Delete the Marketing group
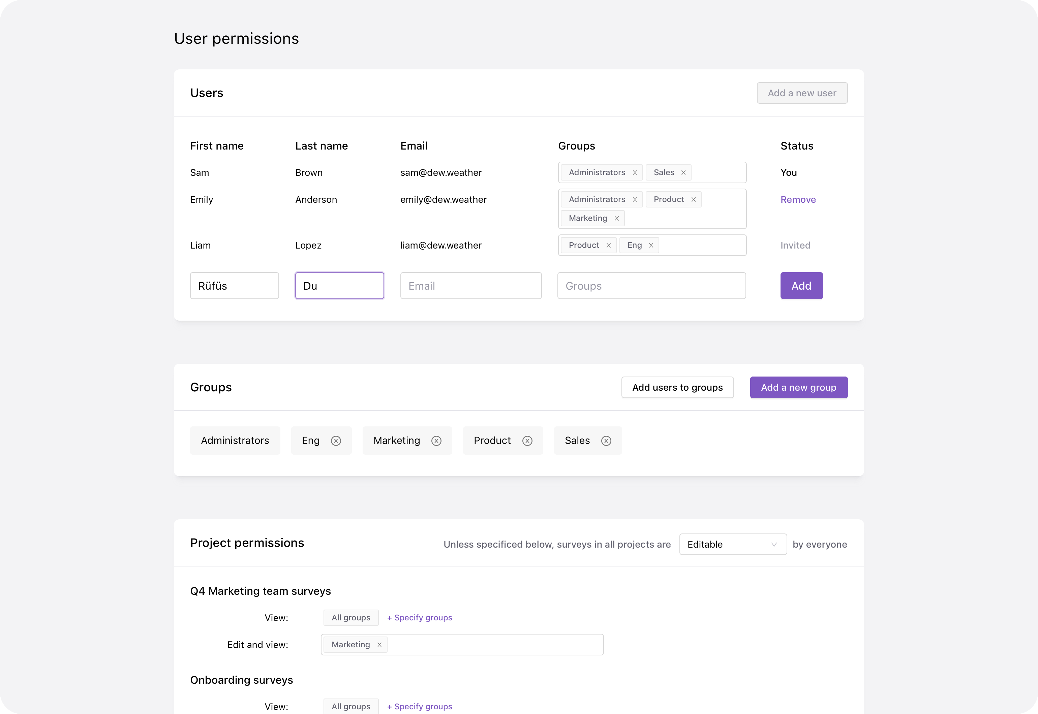The height and width of the screenshot is (714, 1038). pyautogui.click(x=436, y=441)
